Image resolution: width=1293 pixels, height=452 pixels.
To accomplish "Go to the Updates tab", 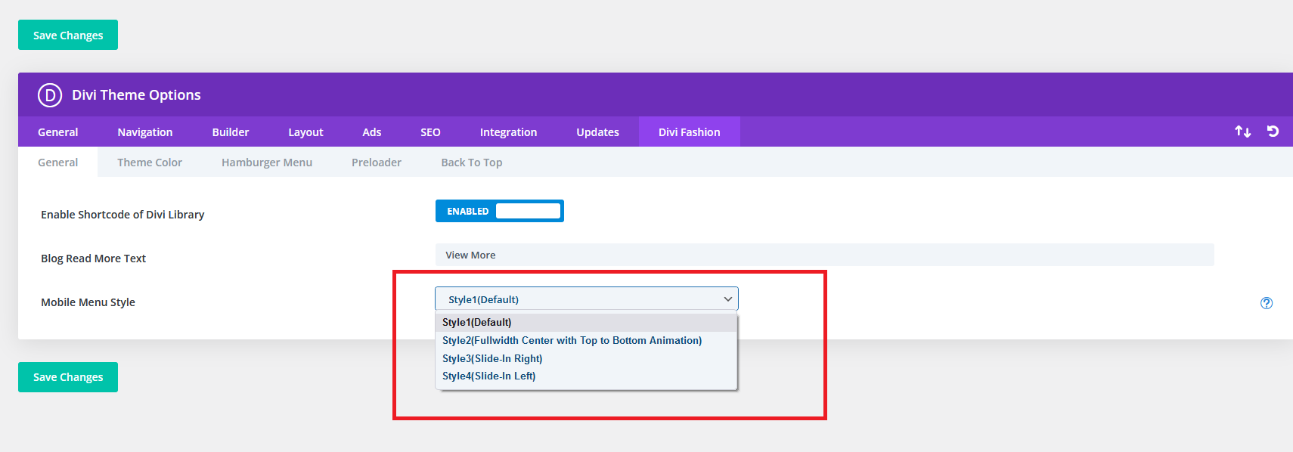I will [x=597, y=132].
